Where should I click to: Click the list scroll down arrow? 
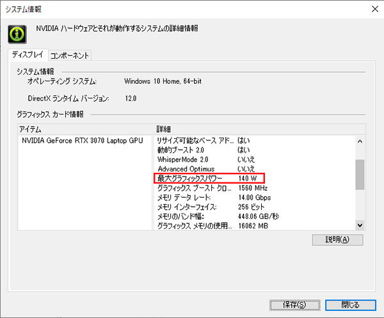pos(360,225)
